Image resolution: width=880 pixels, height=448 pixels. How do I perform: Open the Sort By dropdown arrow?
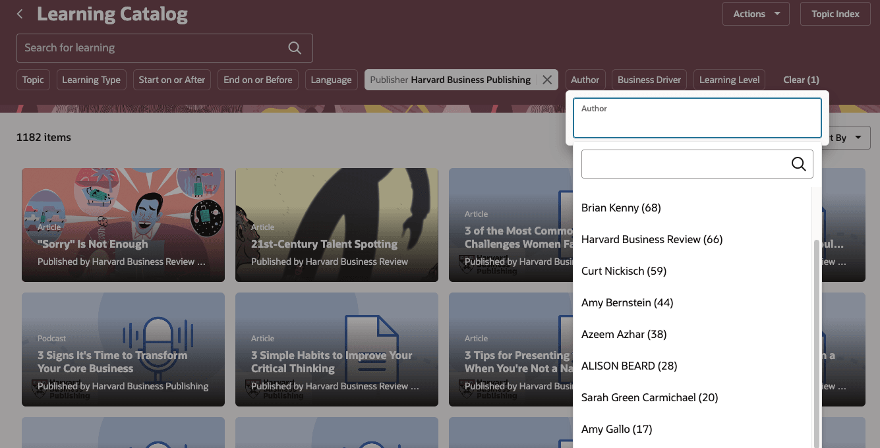[858, 138]
